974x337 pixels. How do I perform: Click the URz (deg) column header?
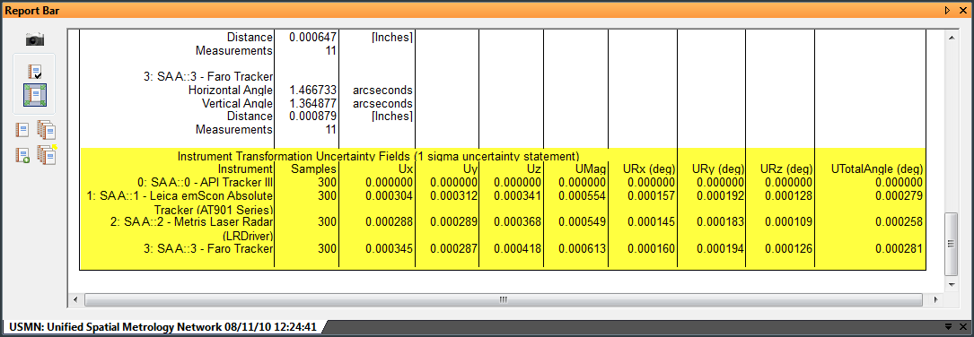pyautogui.click(x=786, y=168)
